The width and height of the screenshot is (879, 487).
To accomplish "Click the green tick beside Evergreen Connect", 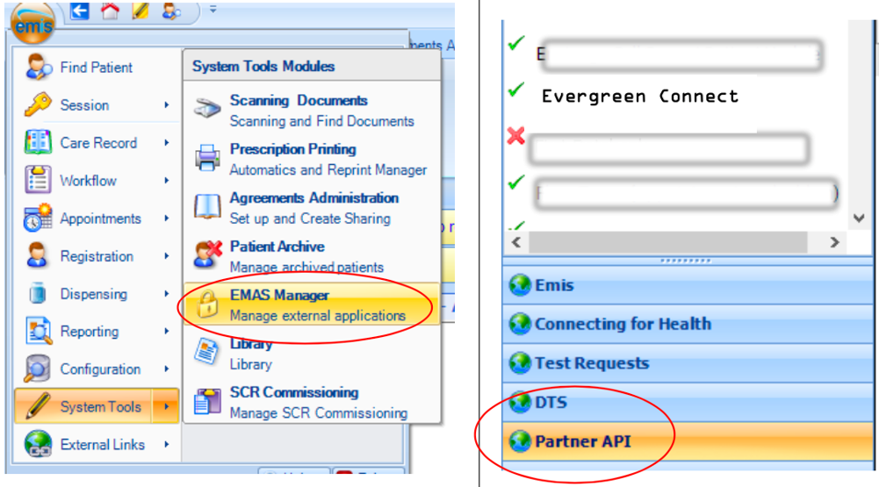I will (515, 90).
